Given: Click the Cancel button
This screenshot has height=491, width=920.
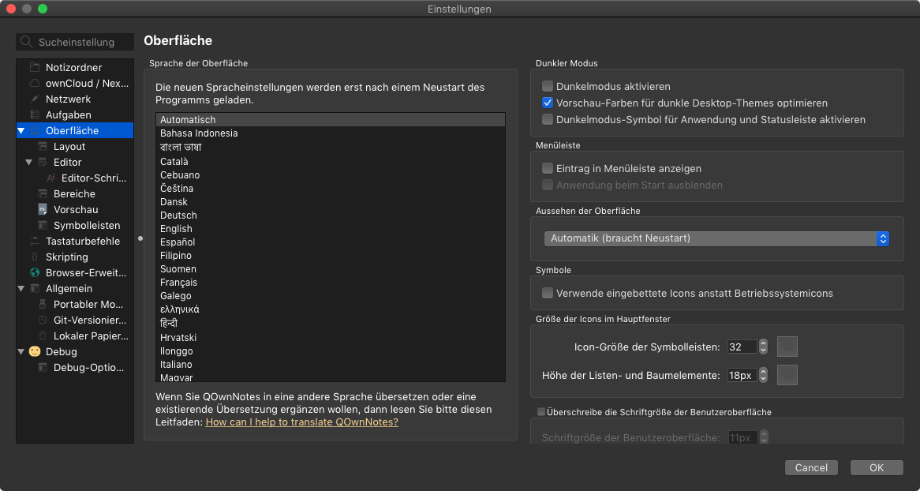Looking at the screenshot, I should point(811,467).
